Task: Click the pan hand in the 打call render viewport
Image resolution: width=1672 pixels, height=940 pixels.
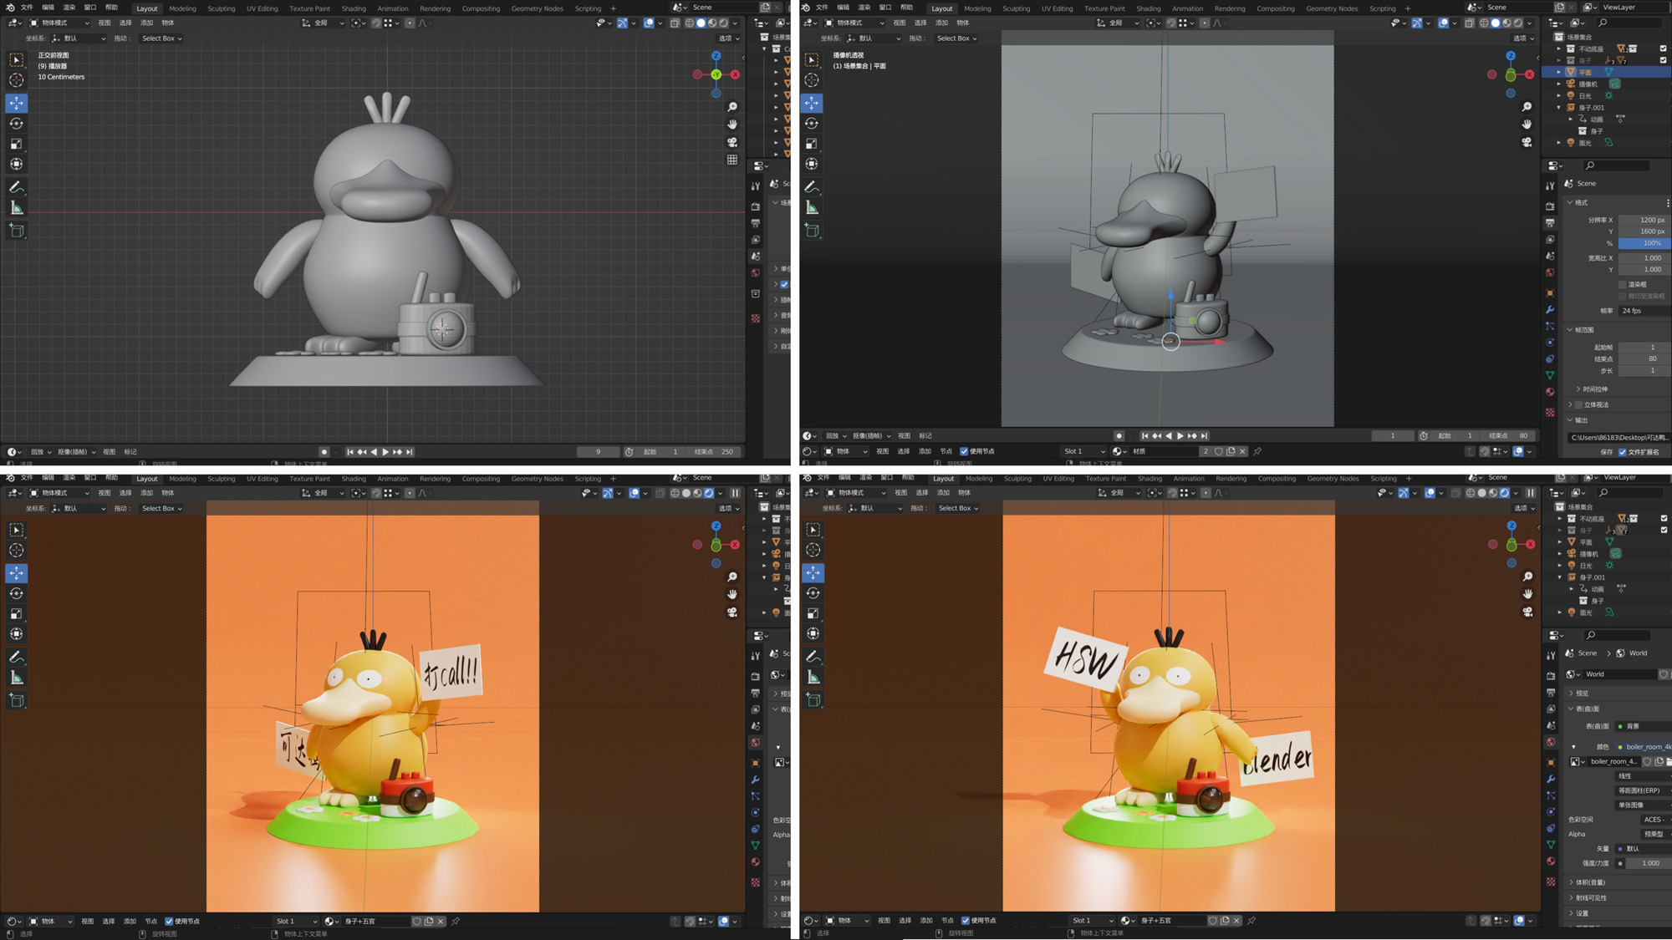Action: click(x=732, y=594)
